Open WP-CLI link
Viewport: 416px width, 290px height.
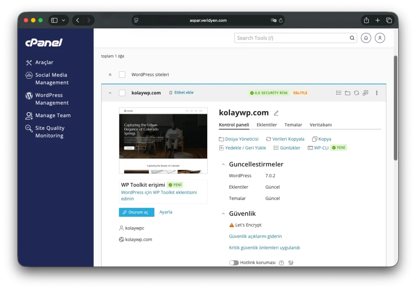pyautogui.click(x=318, y=148)
